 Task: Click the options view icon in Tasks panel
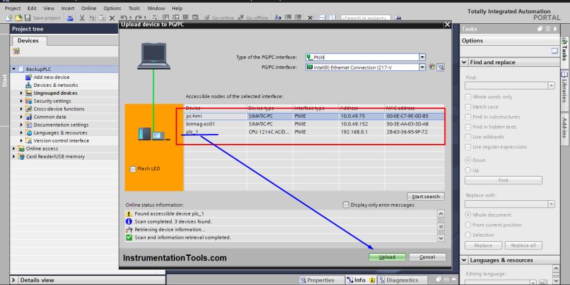click(554, 51)
